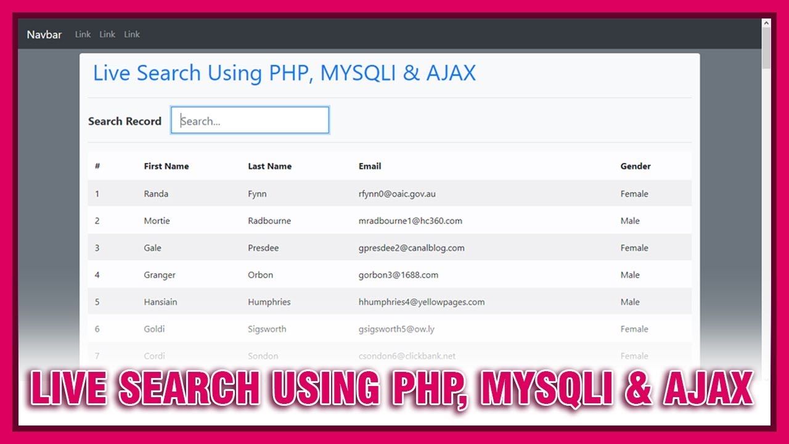This screenshot has height=444, width=789.
Task: Select the first name Cordi
Action: [154, 356]
